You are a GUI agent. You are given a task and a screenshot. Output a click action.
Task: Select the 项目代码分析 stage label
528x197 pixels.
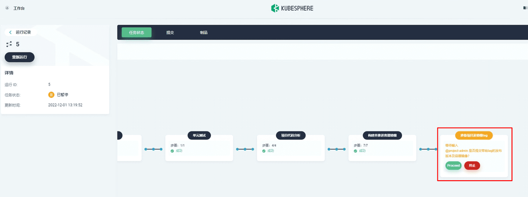pos(291,135)
